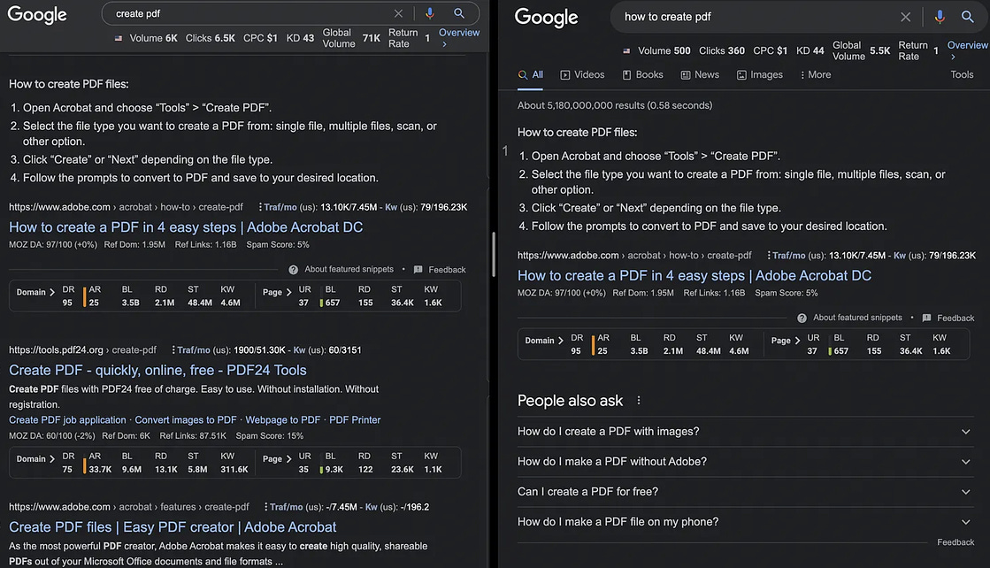990x568 pixels.
Task: Open 'Create PDF - quickly, online, free' PDF24 result
Action: pyautogui.click(x=157, y=370)
